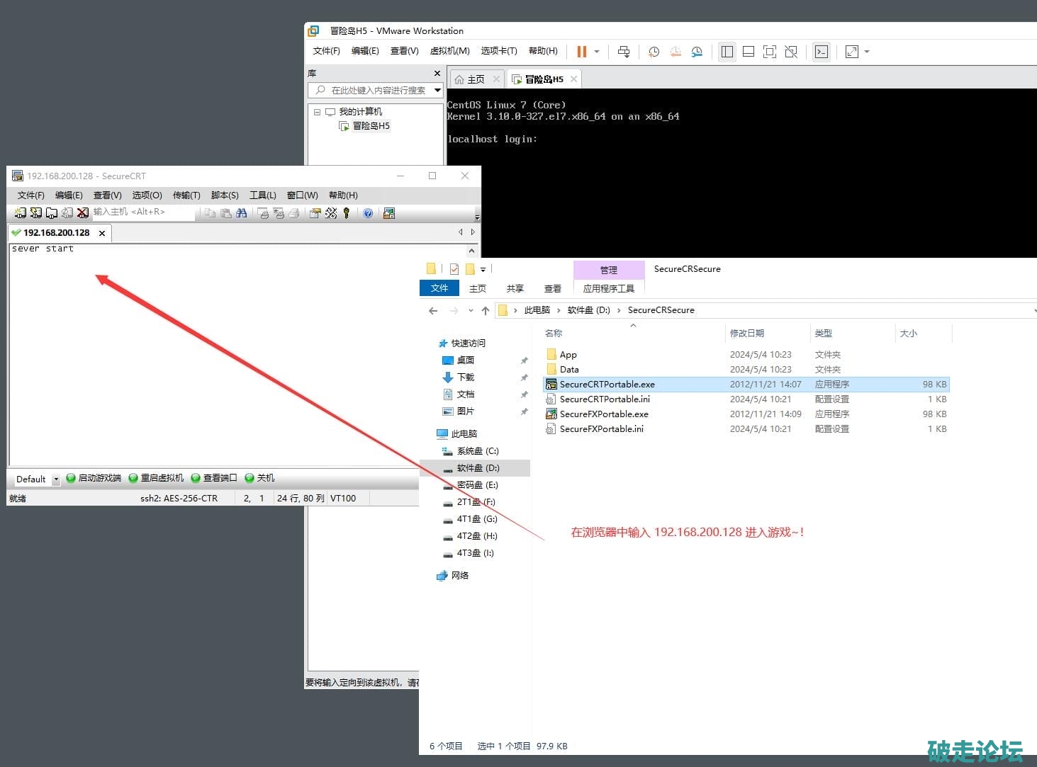Click the SecureCRT public key icon

point(347,213)
